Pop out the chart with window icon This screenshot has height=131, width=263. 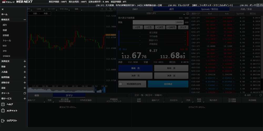pyautogui.click(x=115, y=9)
